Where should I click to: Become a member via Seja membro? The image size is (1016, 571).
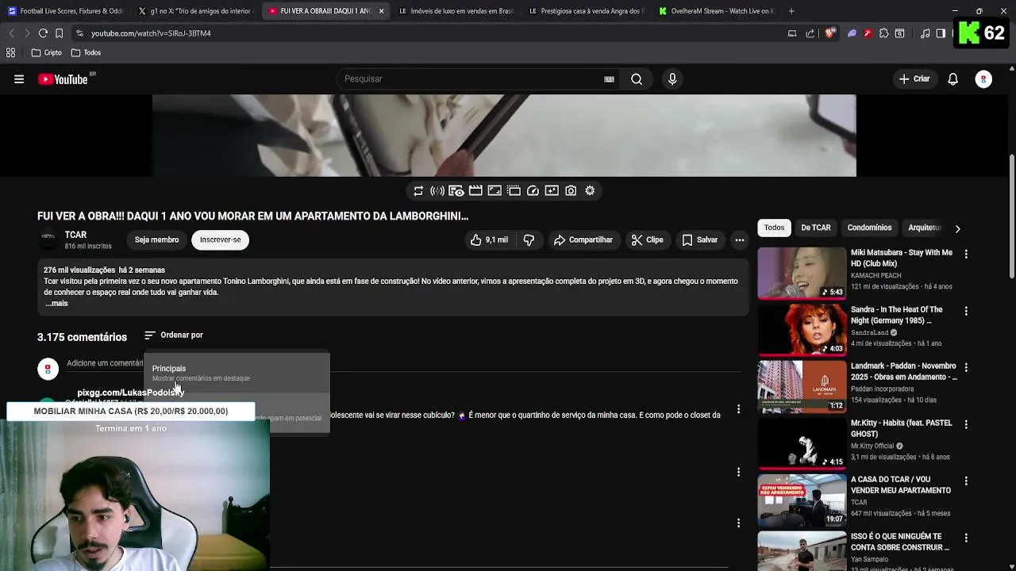pos(156,240)
